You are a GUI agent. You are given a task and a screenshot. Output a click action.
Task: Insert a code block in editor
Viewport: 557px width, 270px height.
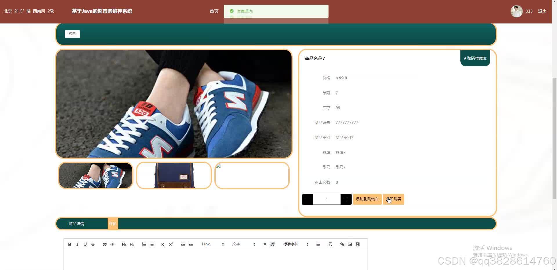pyautogui.click(x=113, y=245)
